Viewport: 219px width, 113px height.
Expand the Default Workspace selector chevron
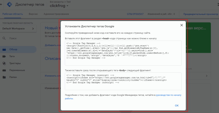33,29
